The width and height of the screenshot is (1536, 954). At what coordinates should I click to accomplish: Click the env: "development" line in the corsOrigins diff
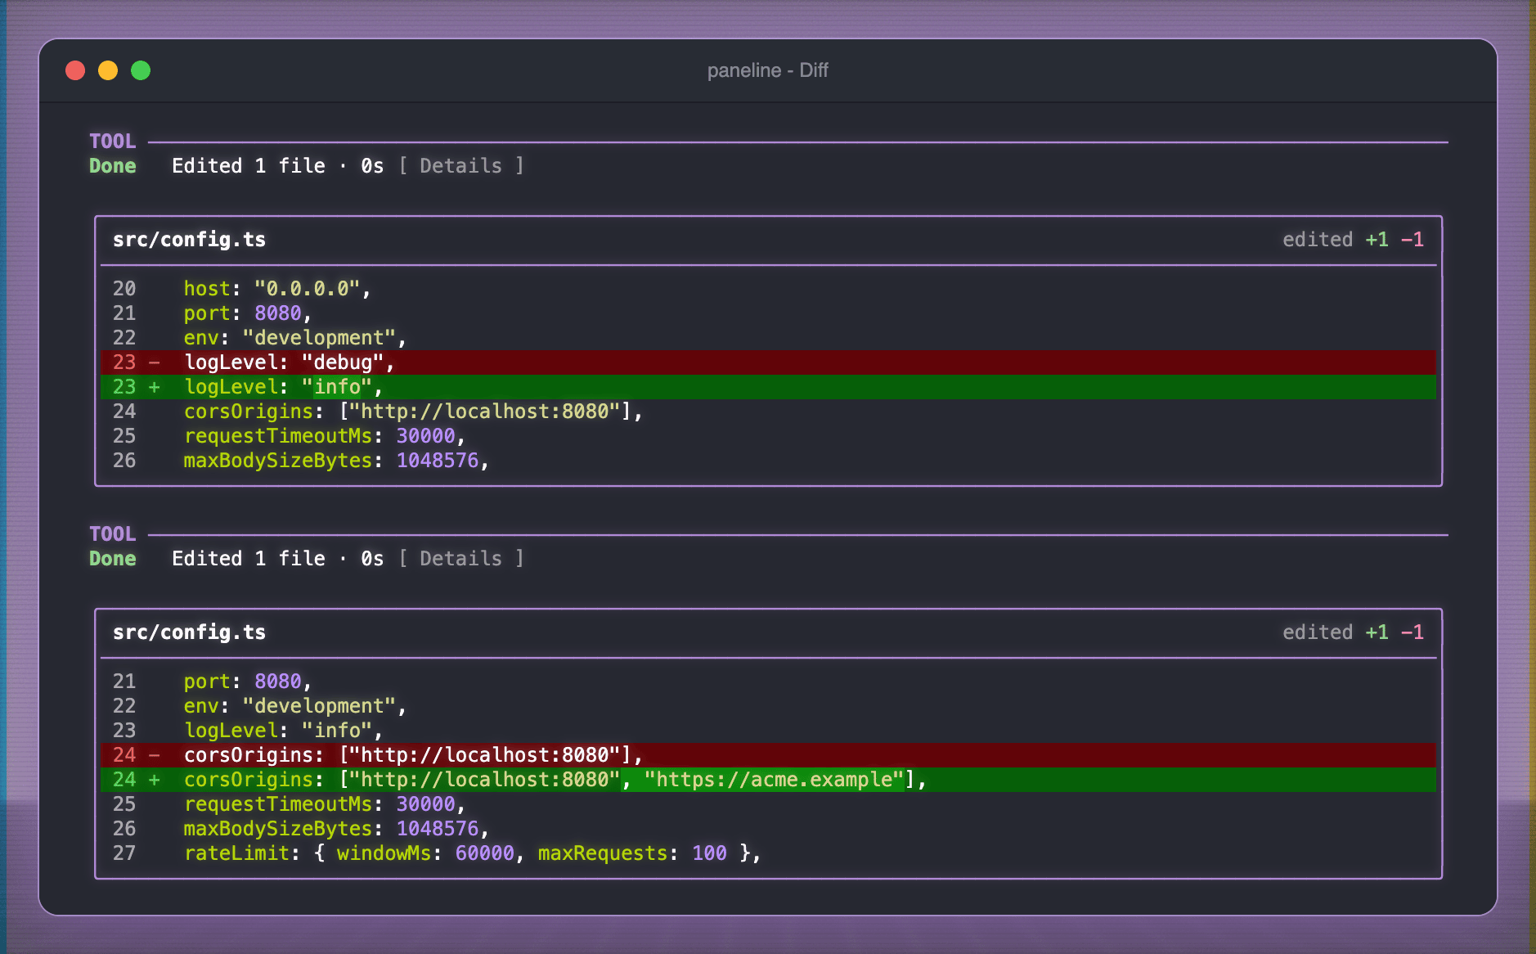[x=768, y=706]
